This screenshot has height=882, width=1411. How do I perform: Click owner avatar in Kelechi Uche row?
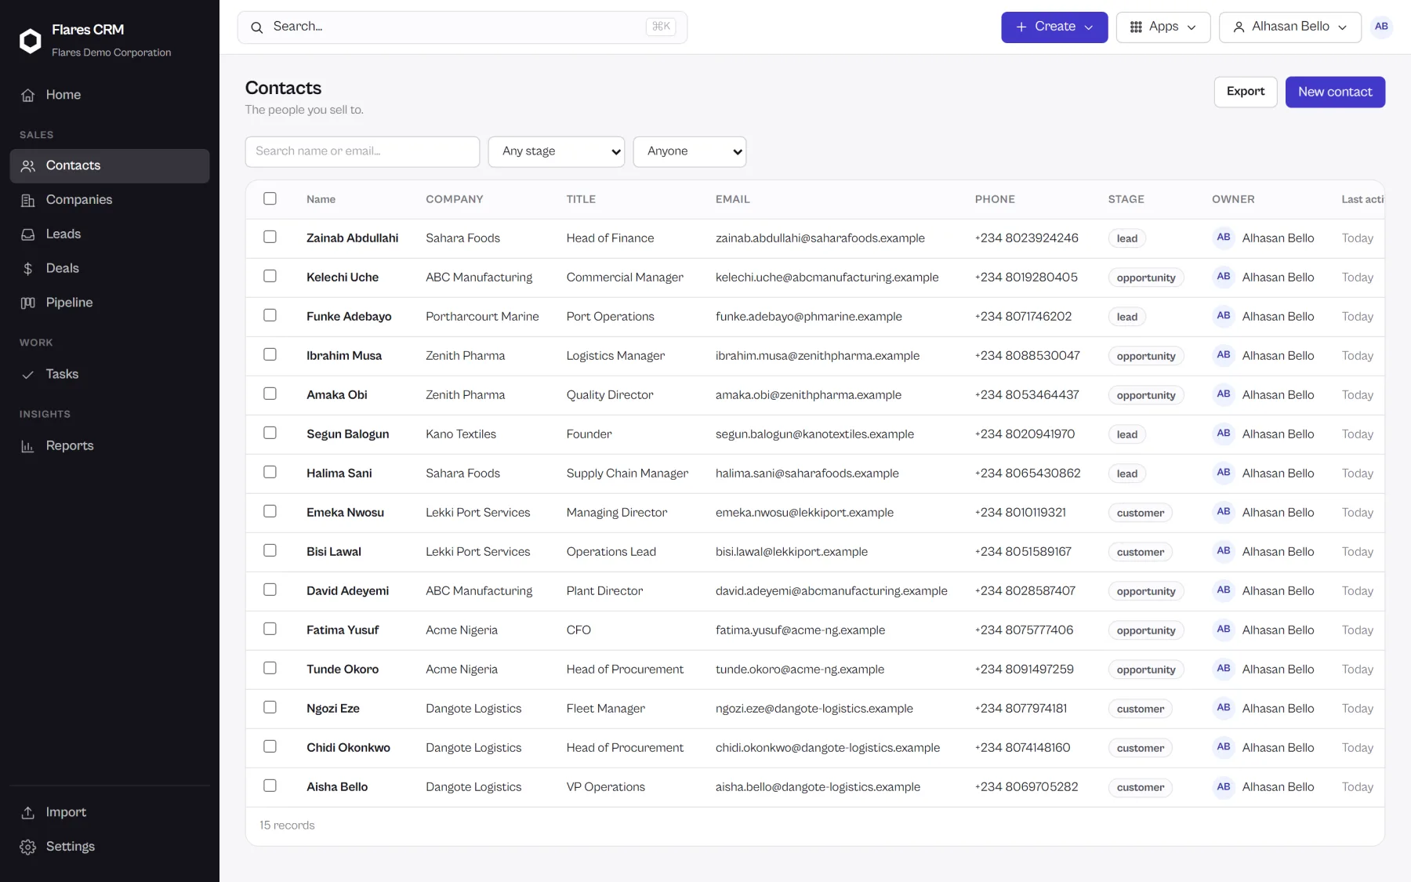pyautogui.click(x=1224, y=277)
